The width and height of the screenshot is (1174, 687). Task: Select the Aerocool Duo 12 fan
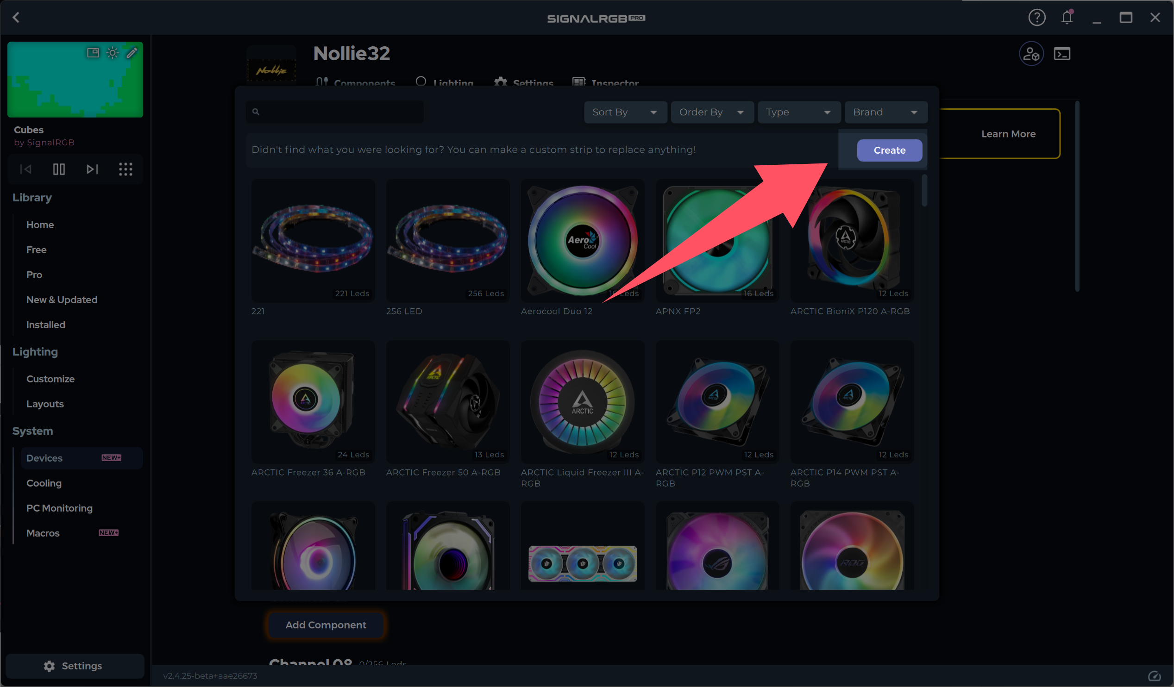pyautogui.click(x=582, y=241)
